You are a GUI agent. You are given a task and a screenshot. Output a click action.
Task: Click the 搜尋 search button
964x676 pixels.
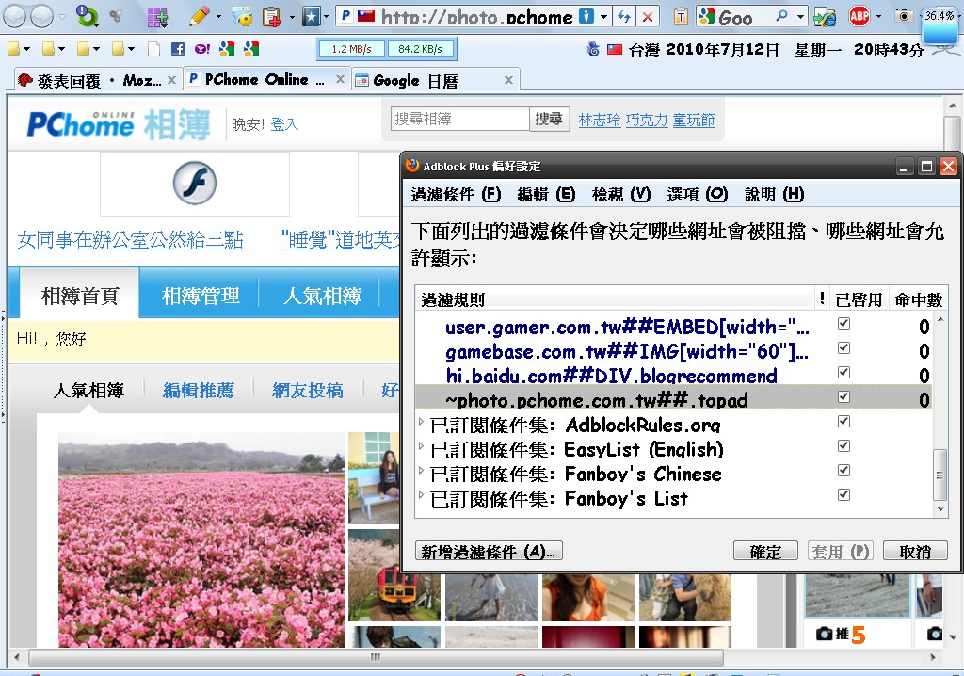pos(549,119)
